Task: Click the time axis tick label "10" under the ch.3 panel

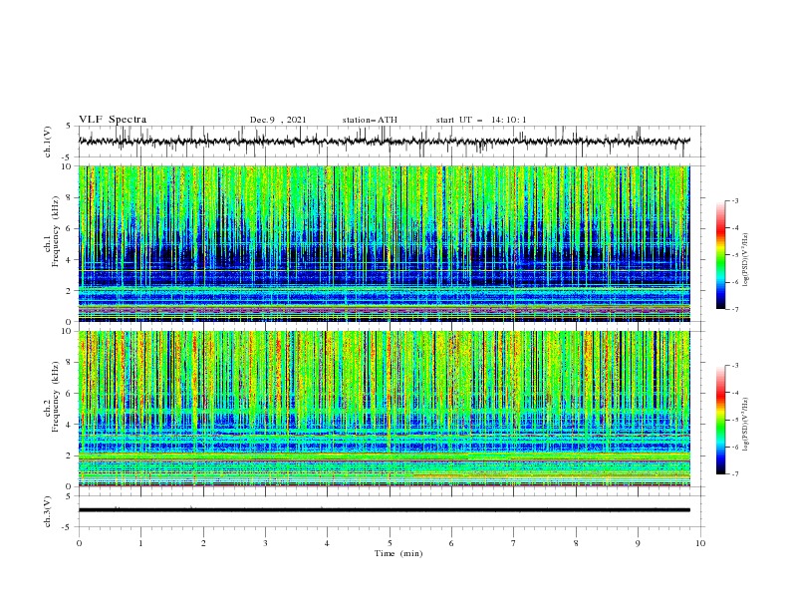Action: coord(700,543)
